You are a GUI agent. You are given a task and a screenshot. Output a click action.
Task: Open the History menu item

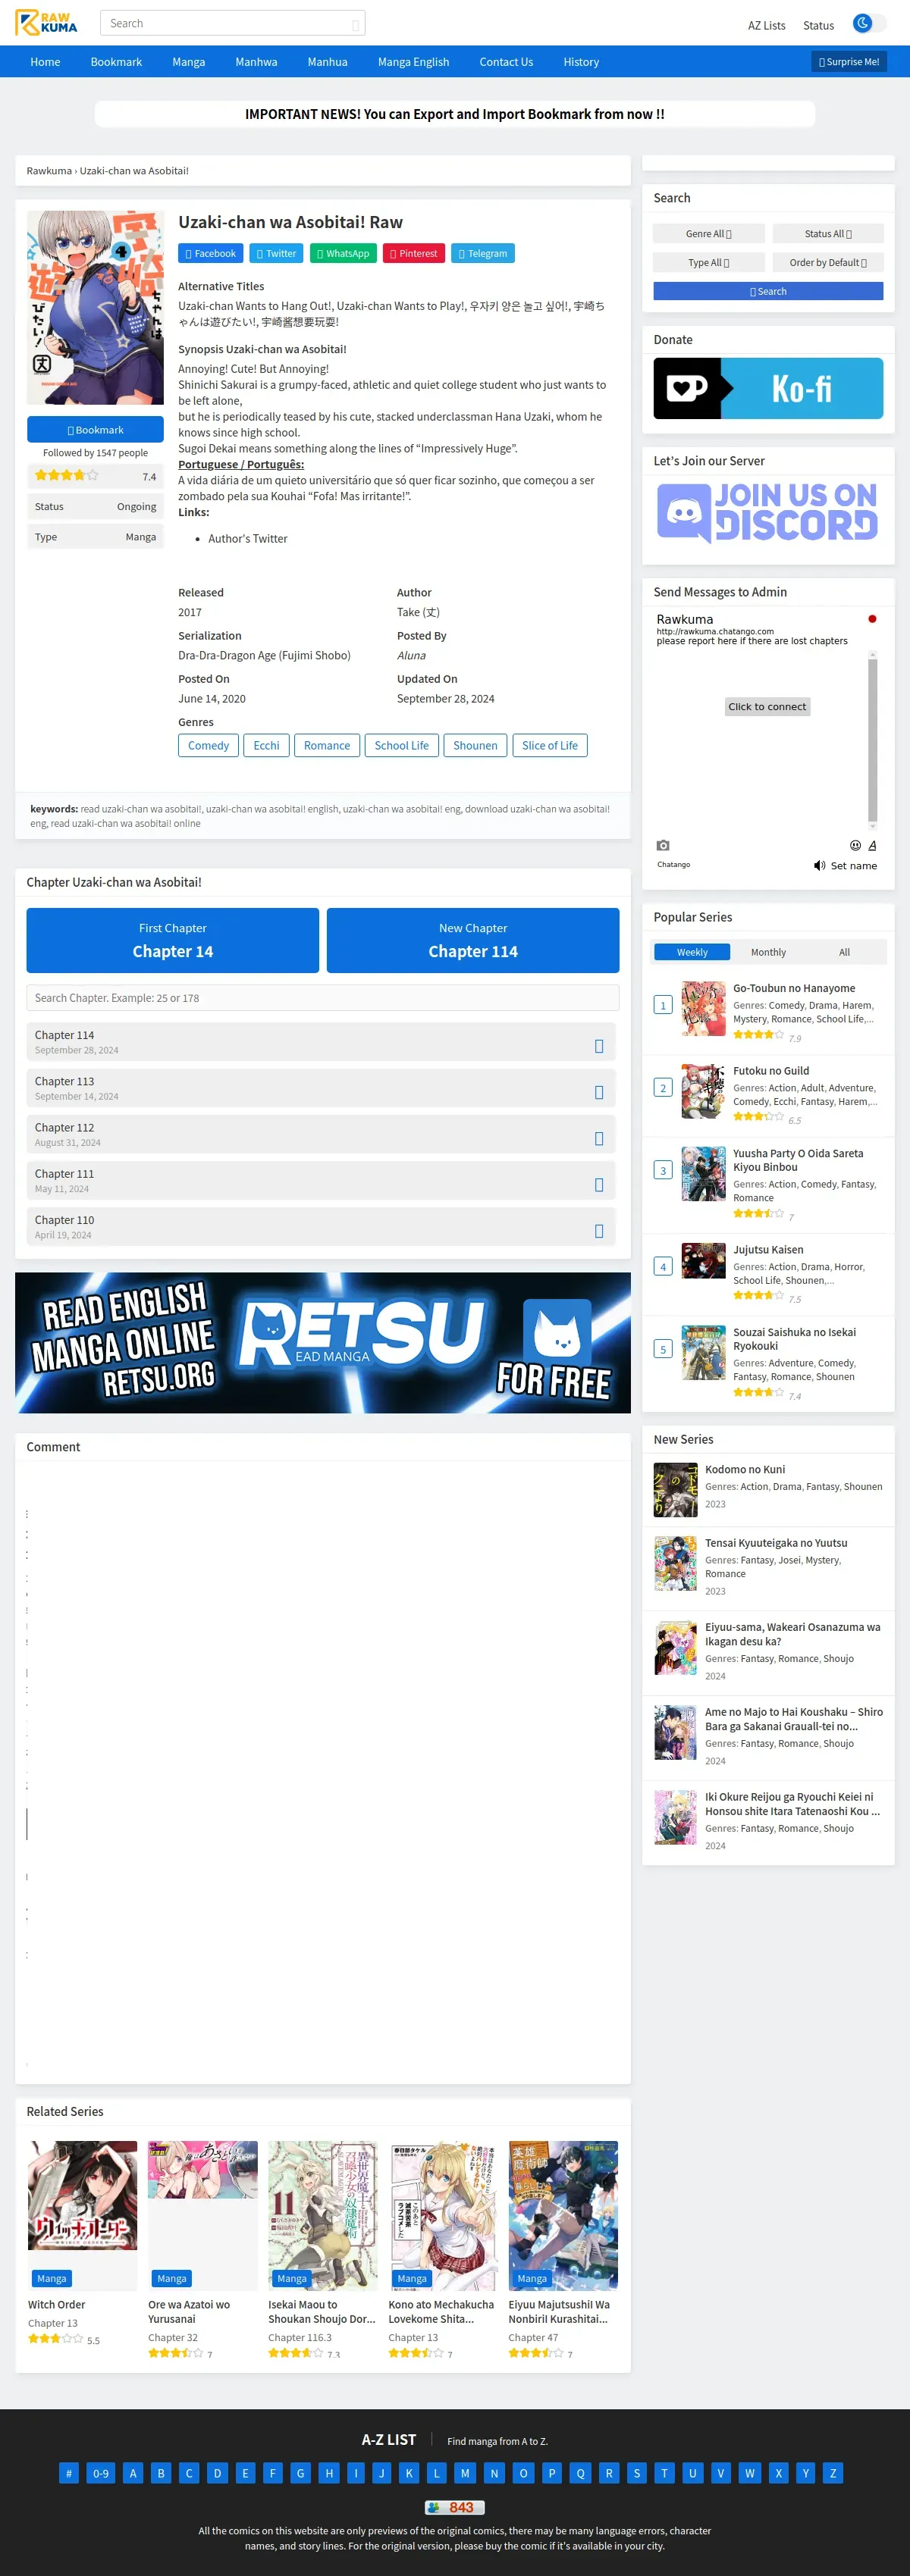[x=581, y=62]
